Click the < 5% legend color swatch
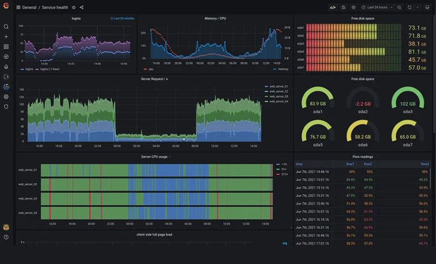The image size is (436, 264). [278, 164]
